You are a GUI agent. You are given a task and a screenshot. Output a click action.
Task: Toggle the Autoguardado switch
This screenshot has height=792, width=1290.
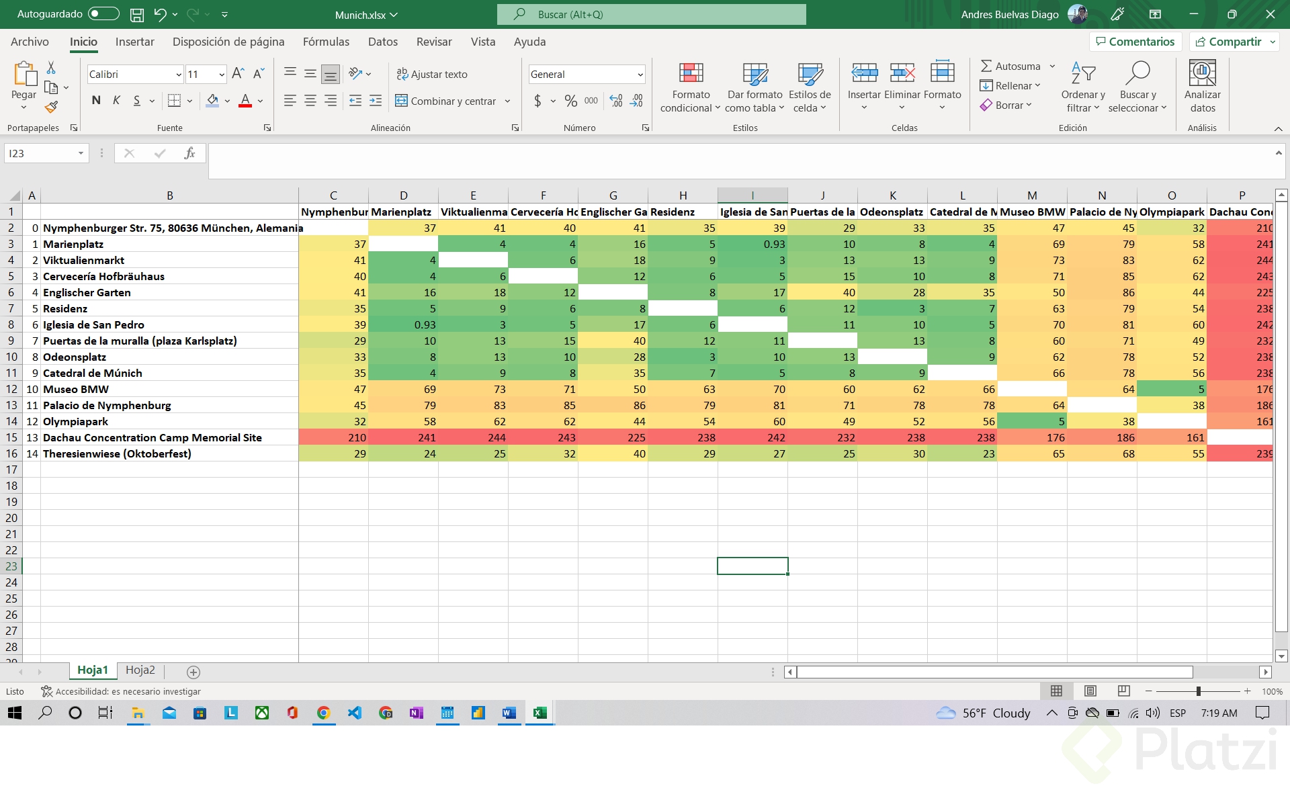click(x=103, y=14)
